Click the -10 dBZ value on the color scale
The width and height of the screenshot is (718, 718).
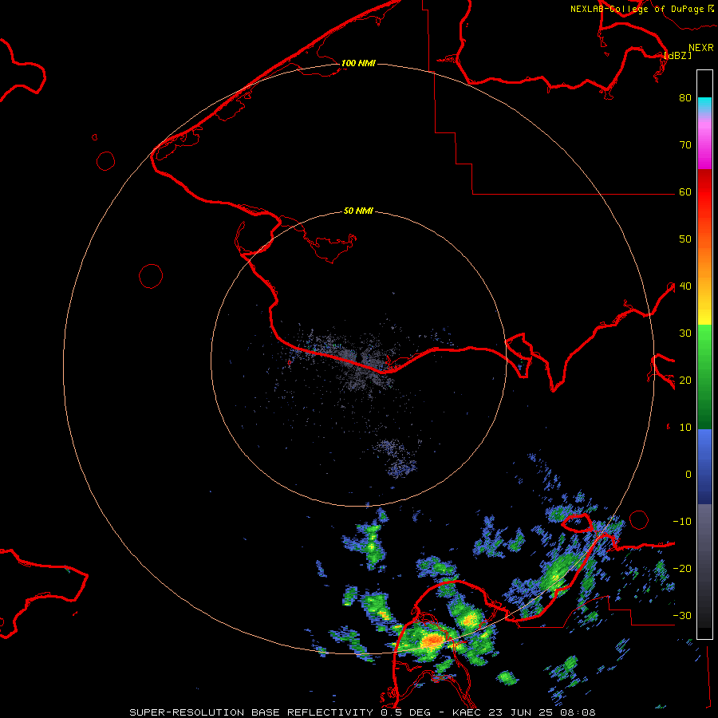682,522
